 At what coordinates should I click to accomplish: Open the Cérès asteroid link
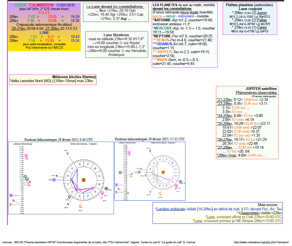click(262, 28)
